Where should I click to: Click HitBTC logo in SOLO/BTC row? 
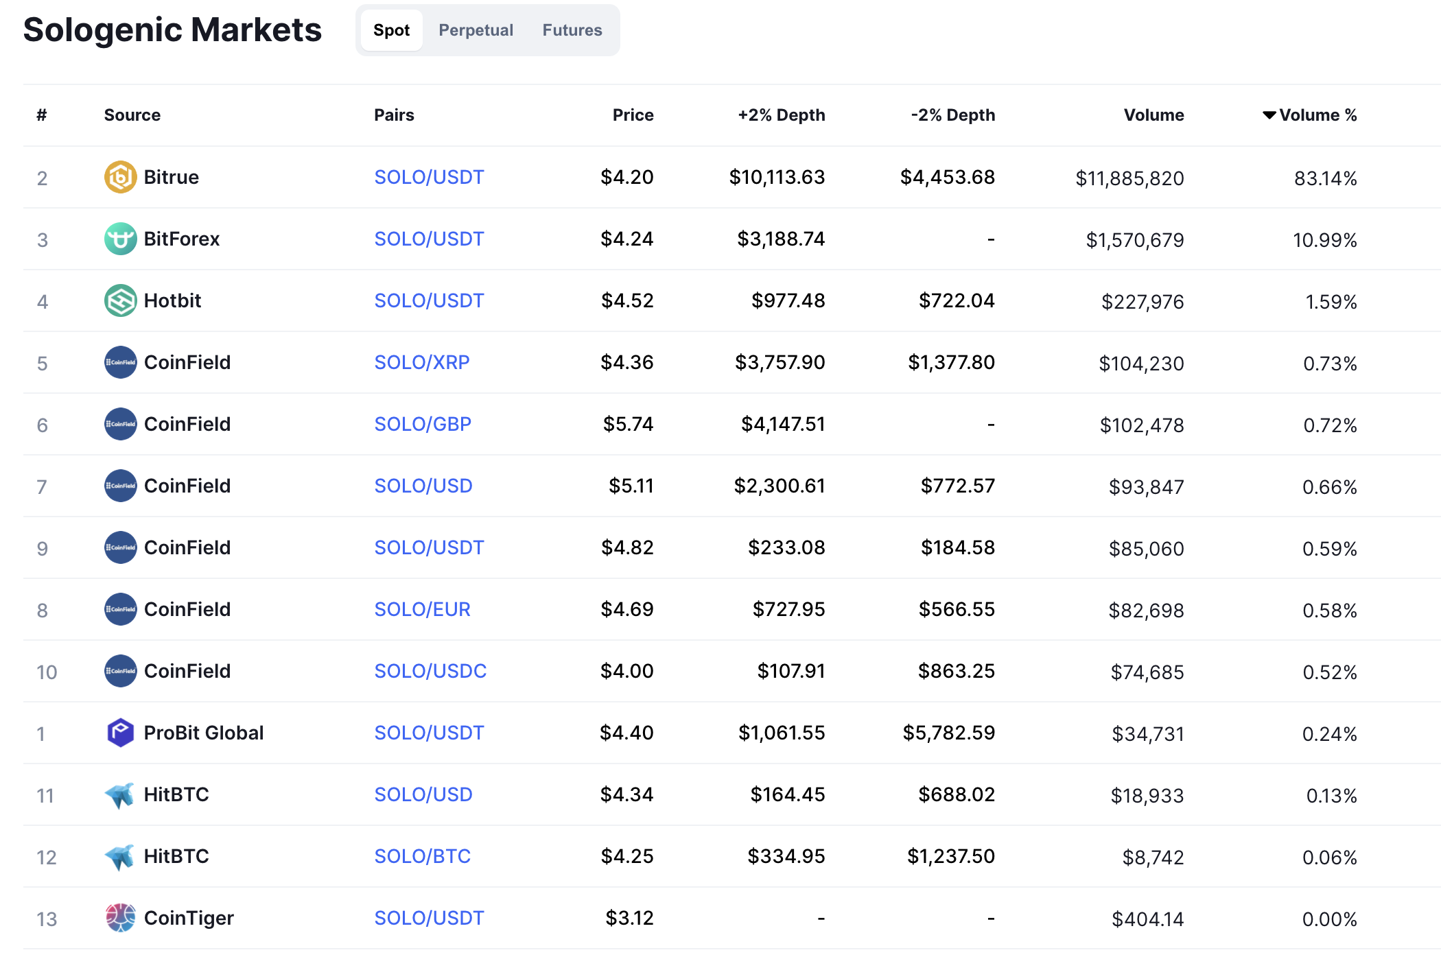click(x=120, y=856)
